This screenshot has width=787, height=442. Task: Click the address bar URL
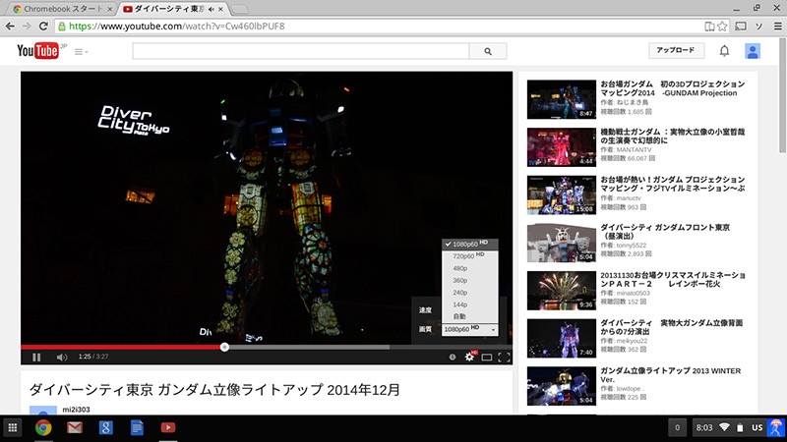point(177,27)
